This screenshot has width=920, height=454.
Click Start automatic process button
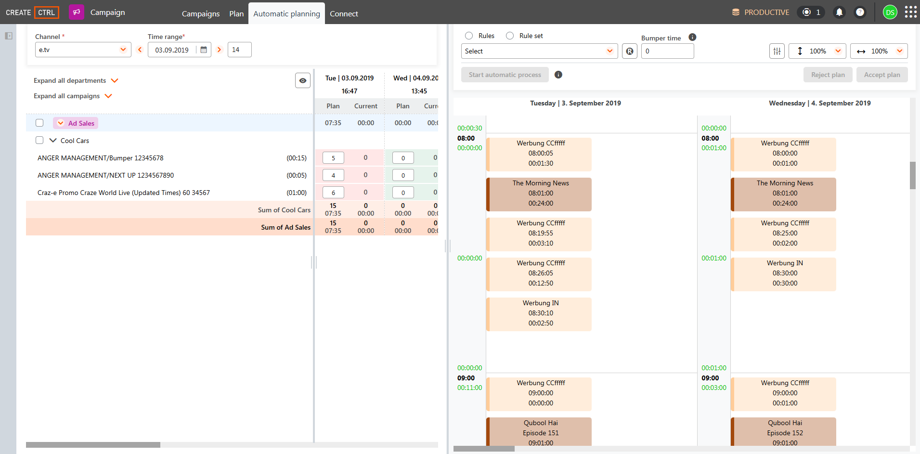505,75
